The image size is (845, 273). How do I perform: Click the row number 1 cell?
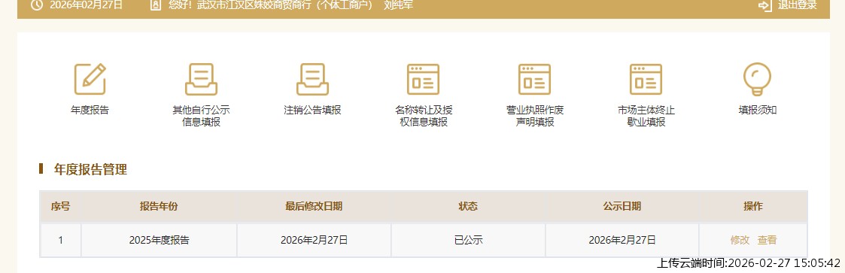[x=60, y=240]
